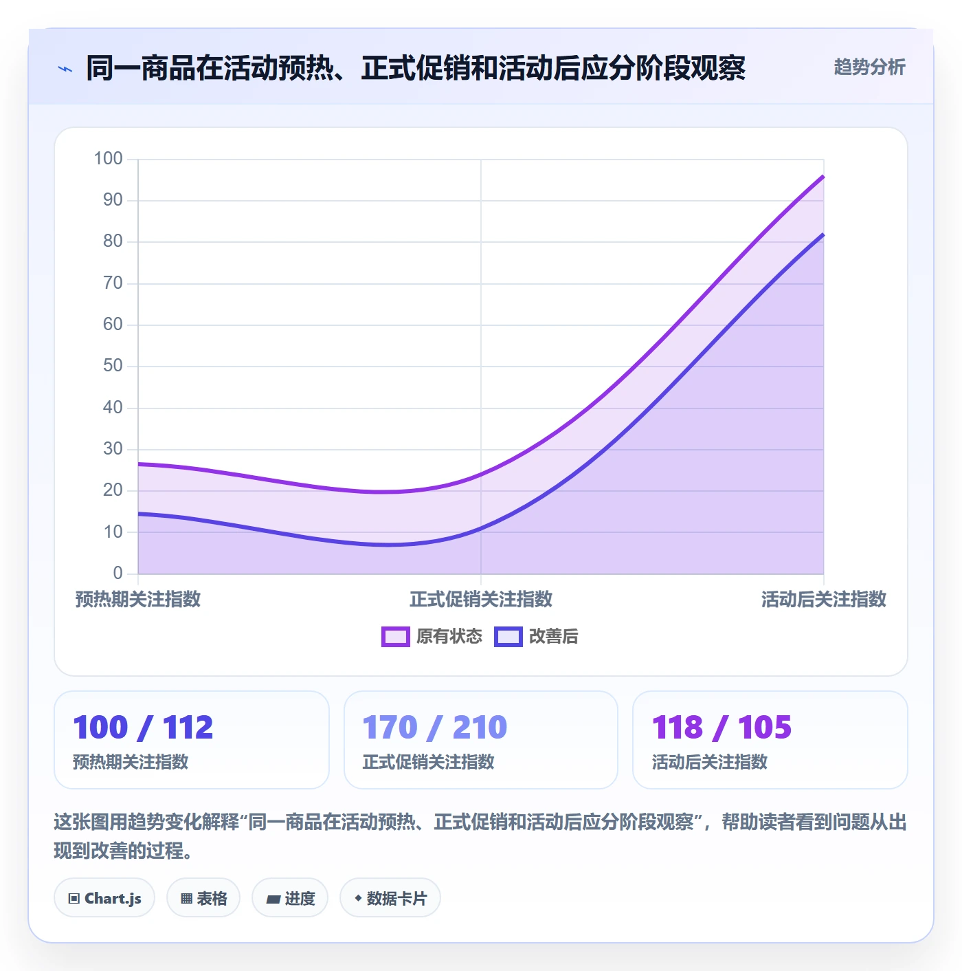Open the 100 / 112 预热期关注指数 card
The image size is (962, 971).
click(192, 740)
